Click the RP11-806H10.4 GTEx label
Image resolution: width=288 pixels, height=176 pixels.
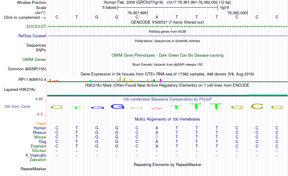(32, 79)
